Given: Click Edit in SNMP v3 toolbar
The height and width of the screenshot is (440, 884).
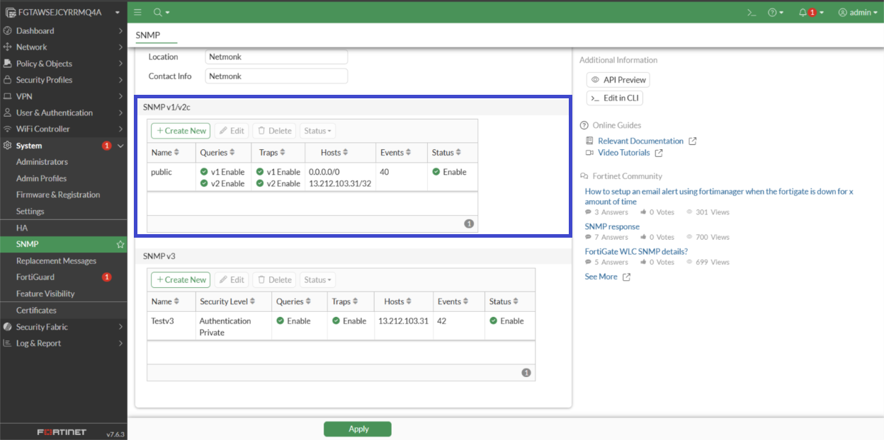Looking at the screenshot, I should 232,279.
